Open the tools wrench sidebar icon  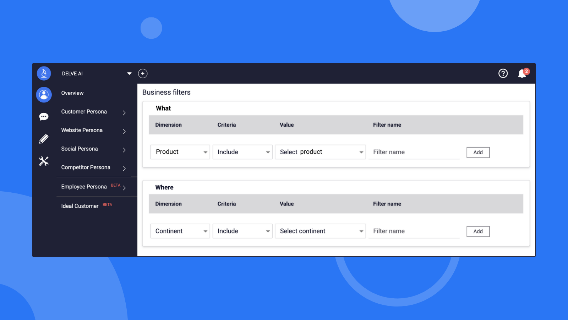tap(44, 161)
